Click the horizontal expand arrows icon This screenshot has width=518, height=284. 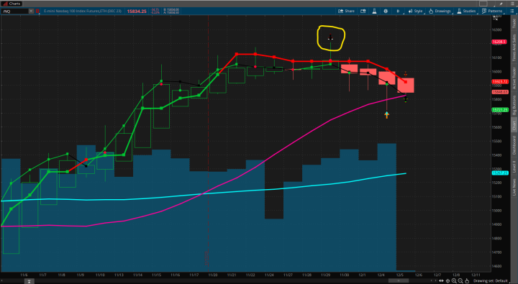click(441, 280)
